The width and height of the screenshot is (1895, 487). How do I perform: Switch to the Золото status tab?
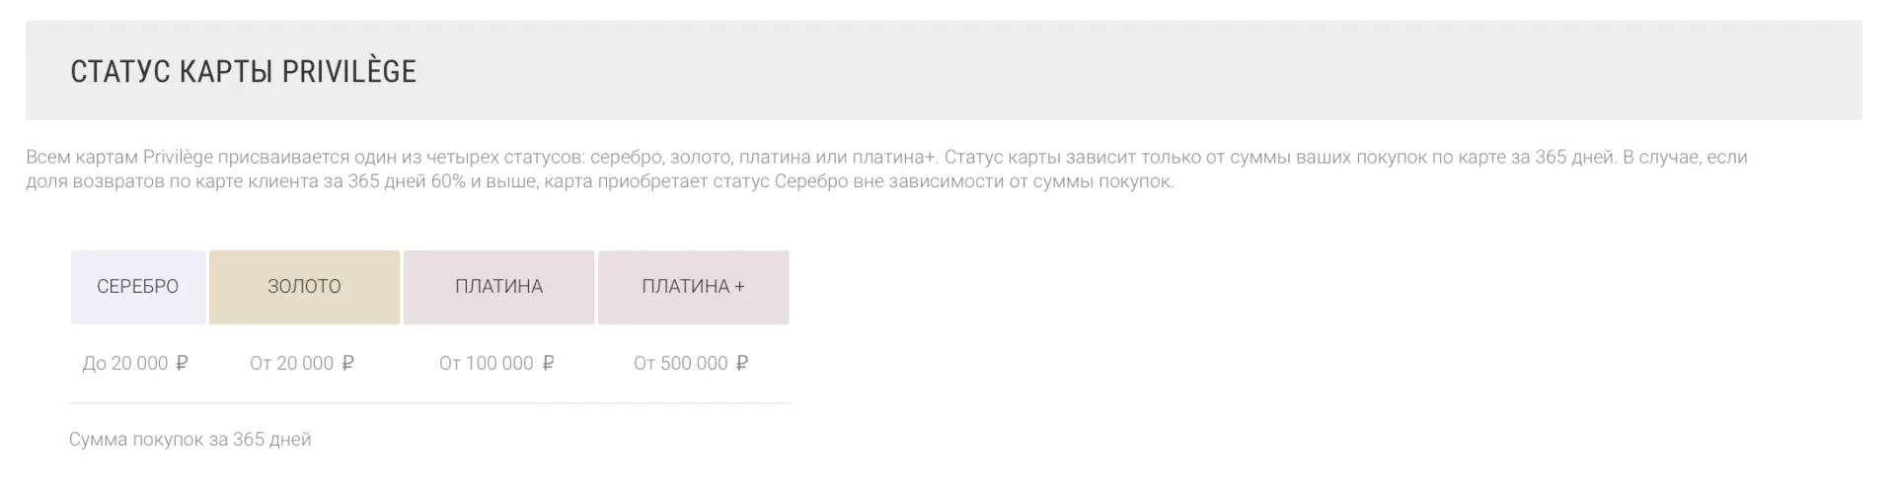click(x=304, y=287)
